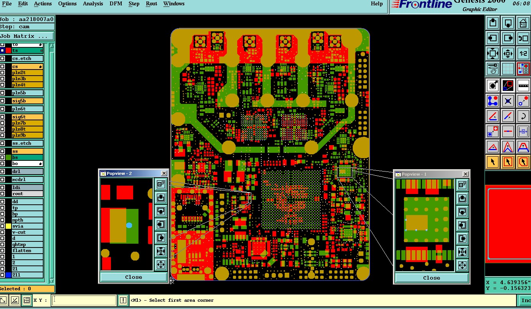Click the Inc button at bottom right
Image resolution: width=531 pixels, height=309 pixels.
tap(524, 300)
